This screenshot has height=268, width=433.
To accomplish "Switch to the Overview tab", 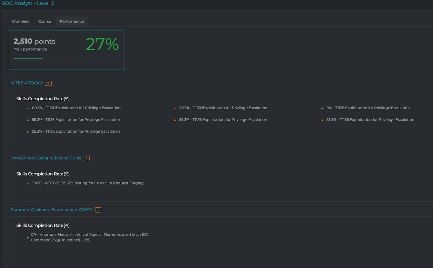I will click(x=20, y=21).
